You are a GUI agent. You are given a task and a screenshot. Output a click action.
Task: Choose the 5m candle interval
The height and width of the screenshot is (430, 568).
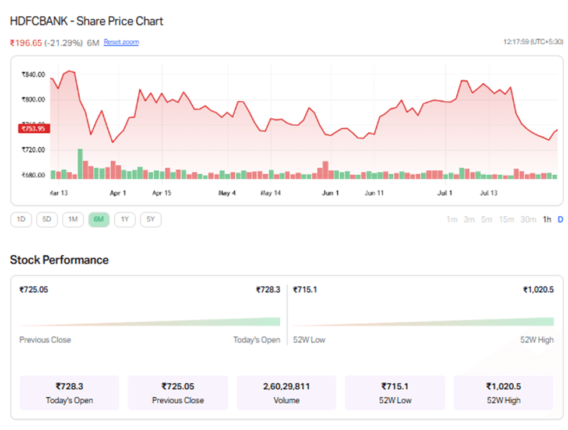click(x=486, y=220)
